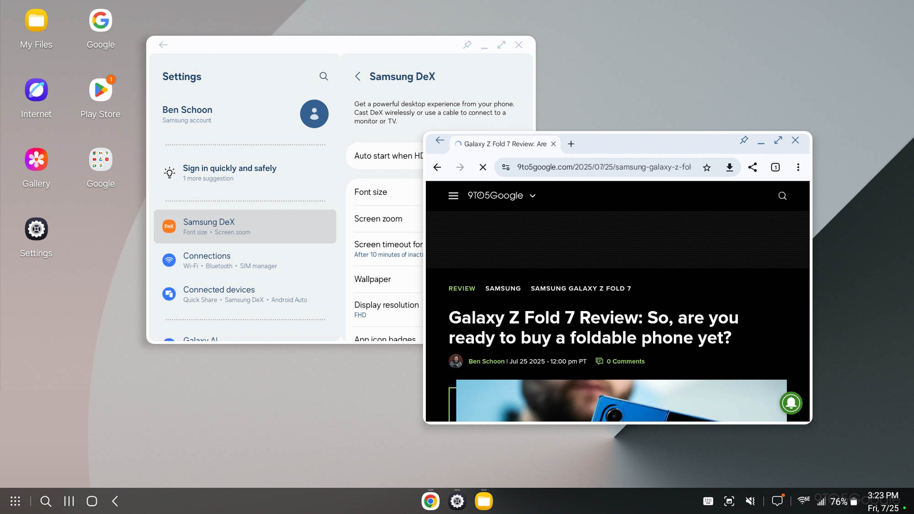Viewport: 914px width, 514px height.
Task: Click Chrome's address bar
Action: click(x=594, y=167)
